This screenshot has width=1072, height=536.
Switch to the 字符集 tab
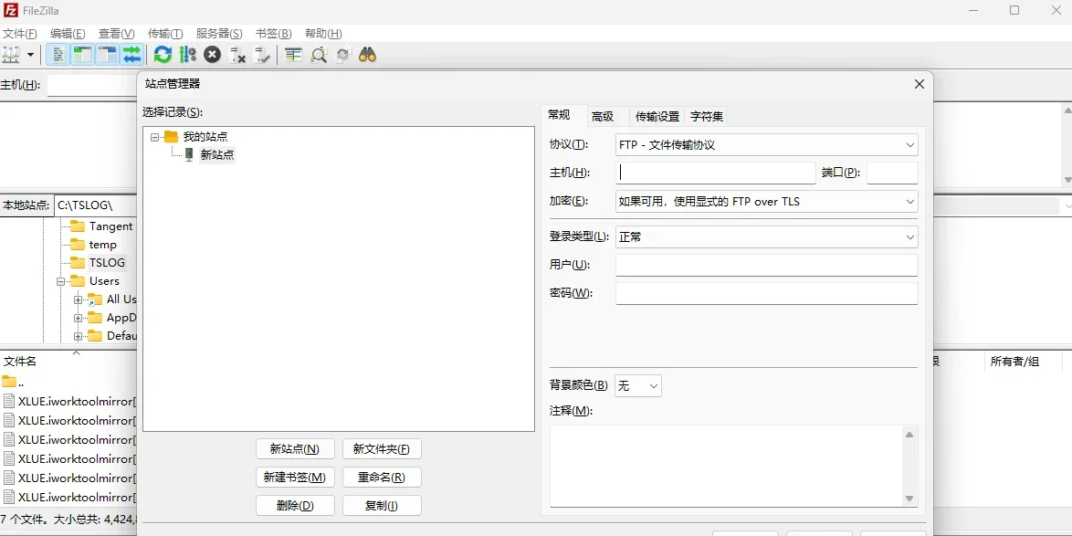pos(707,117)
